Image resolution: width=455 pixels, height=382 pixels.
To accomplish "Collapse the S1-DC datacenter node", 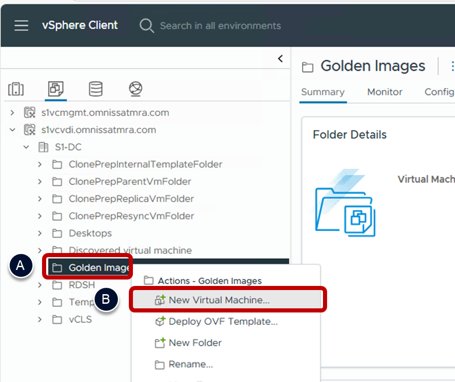I will (x=26, y=147).
